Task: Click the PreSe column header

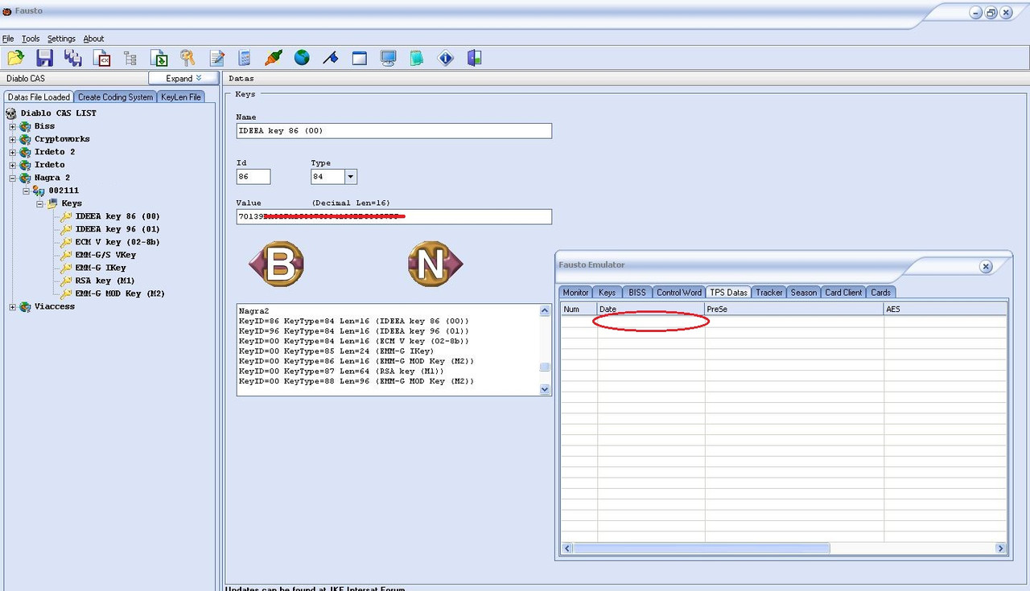Action: 794,309
